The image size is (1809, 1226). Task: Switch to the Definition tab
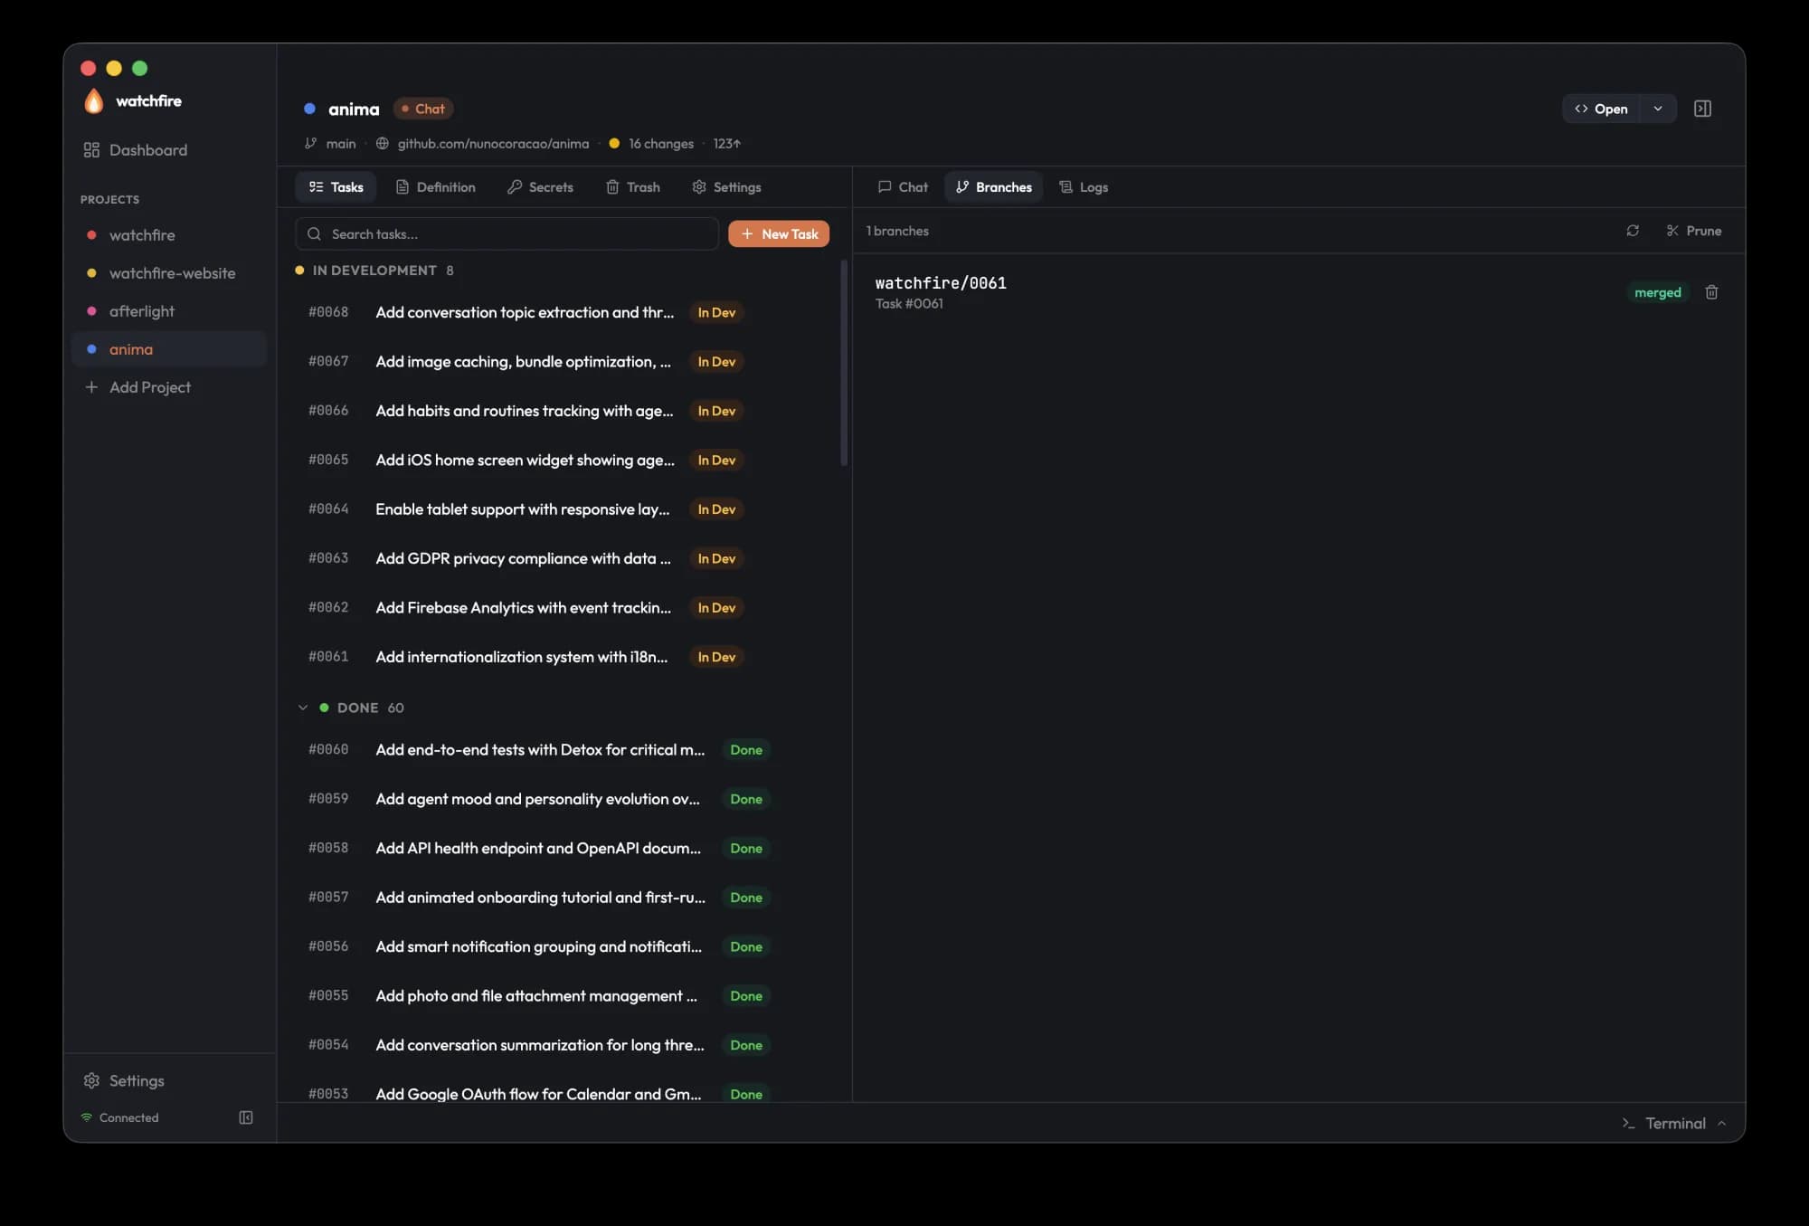click(x=435, y=187)
